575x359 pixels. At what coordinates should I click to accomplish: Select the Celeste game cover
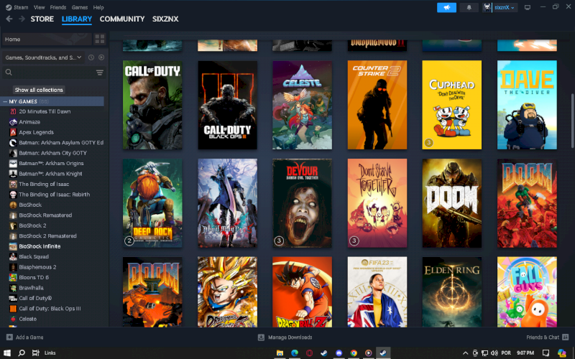tap(302, 105)
